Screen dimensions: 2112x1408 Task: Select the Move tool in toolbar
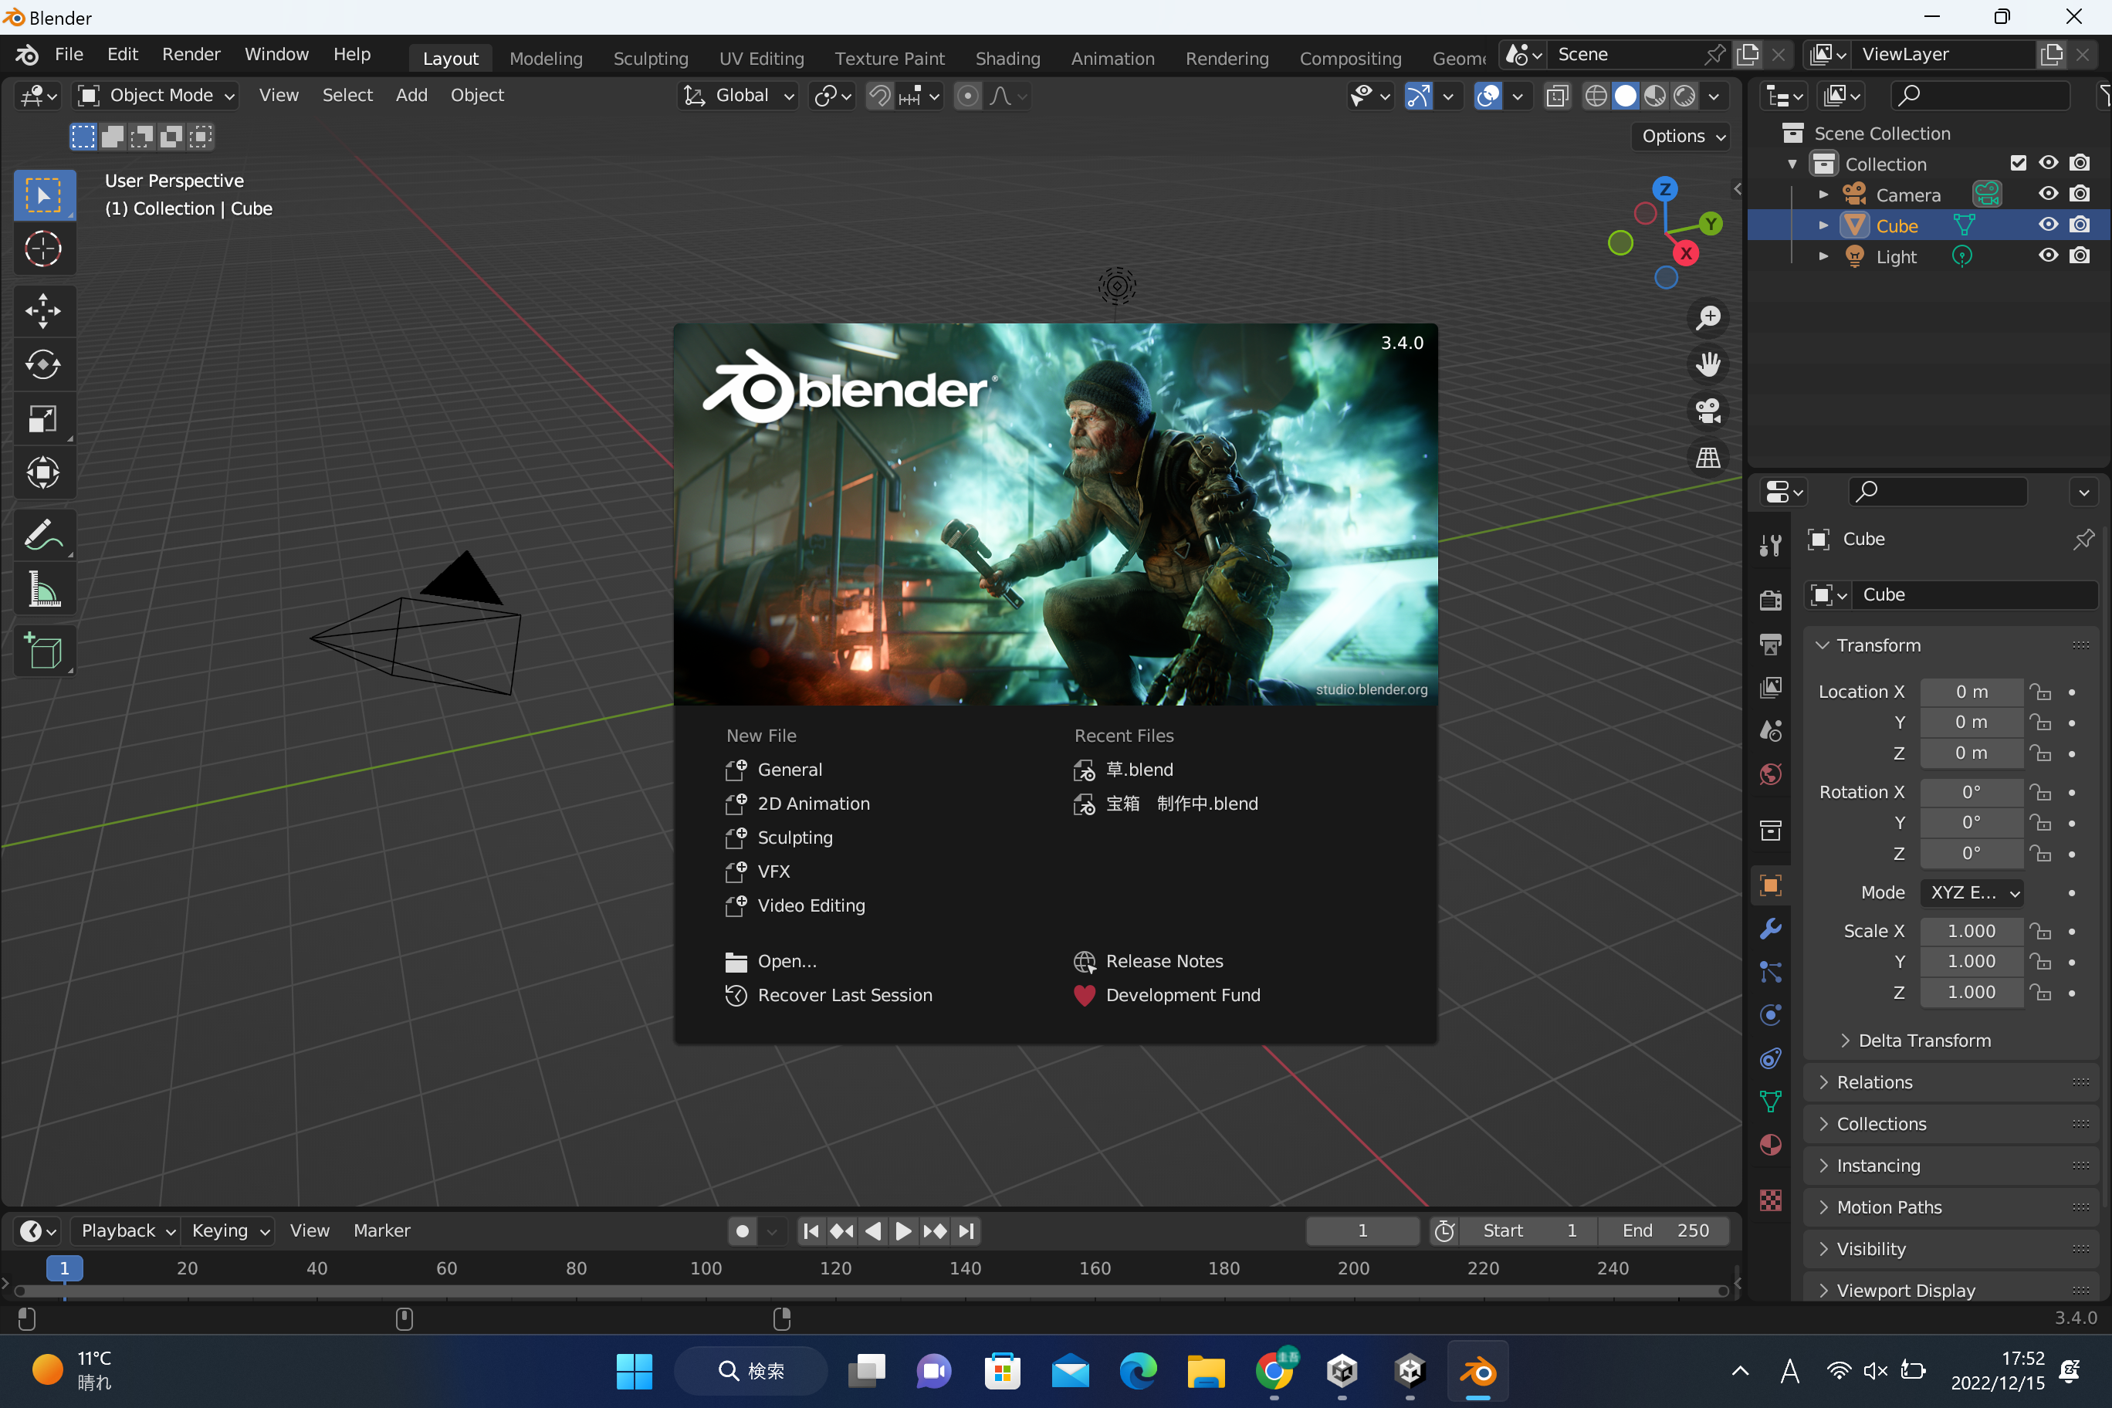(42, 310)
